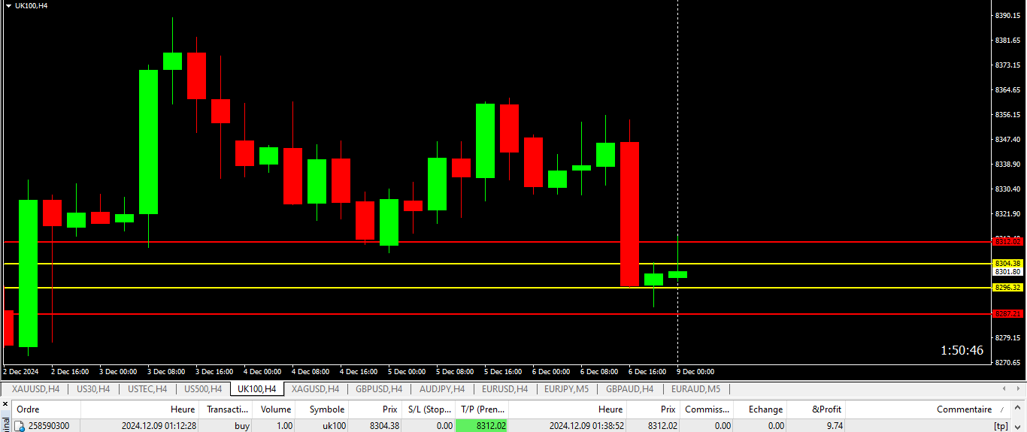Click the current price 8301.80 label
Viewport: 1027px width, 432px height.
(1007, 272)
